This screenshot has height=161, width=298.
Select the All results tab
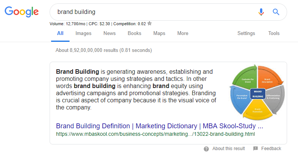(60, 33)
